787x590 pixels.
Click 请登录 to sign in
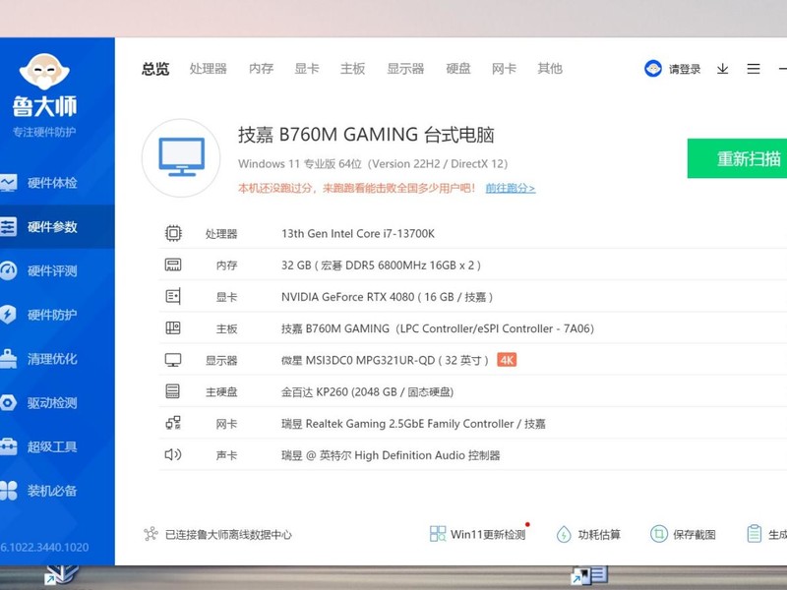pyautogui.click(x=685, y=69)
